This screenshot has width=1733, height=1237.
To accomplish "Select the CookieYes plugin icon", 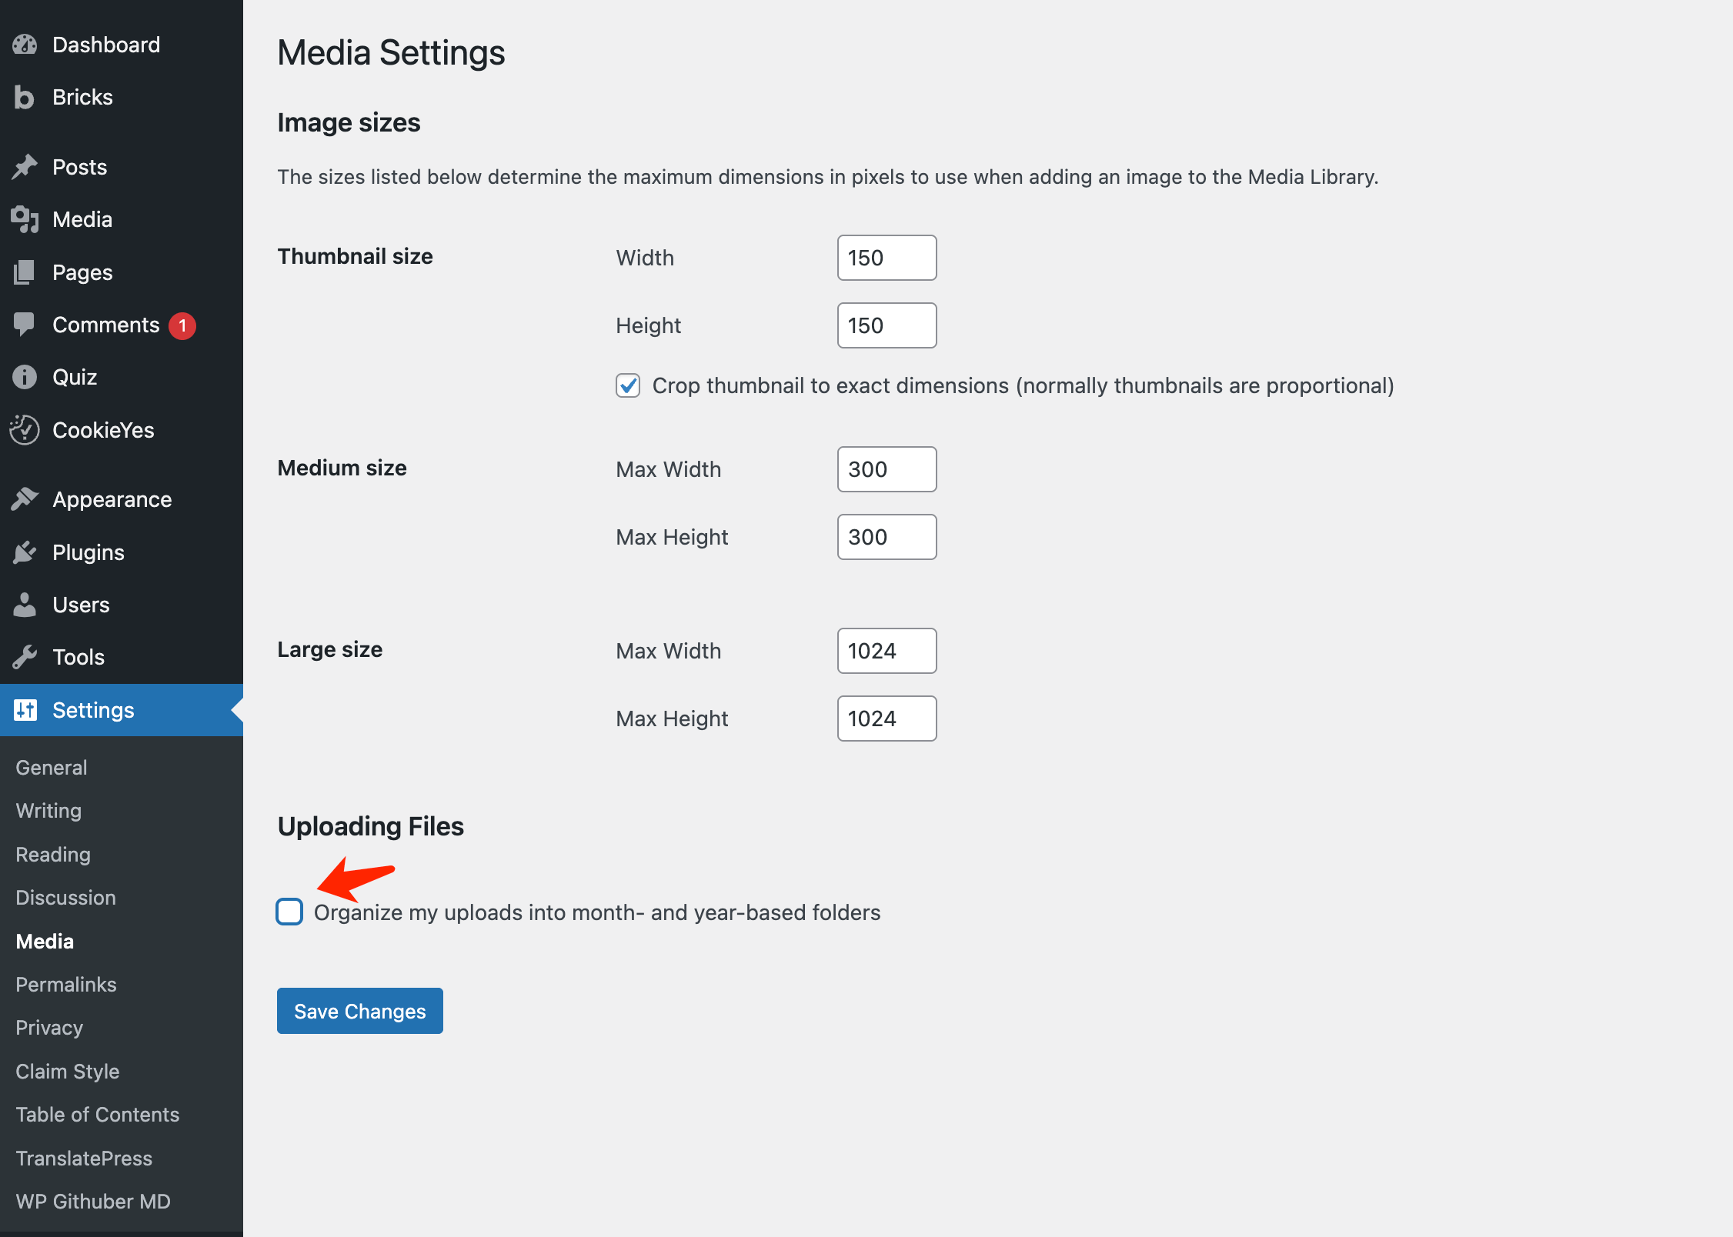I will 24,430.
